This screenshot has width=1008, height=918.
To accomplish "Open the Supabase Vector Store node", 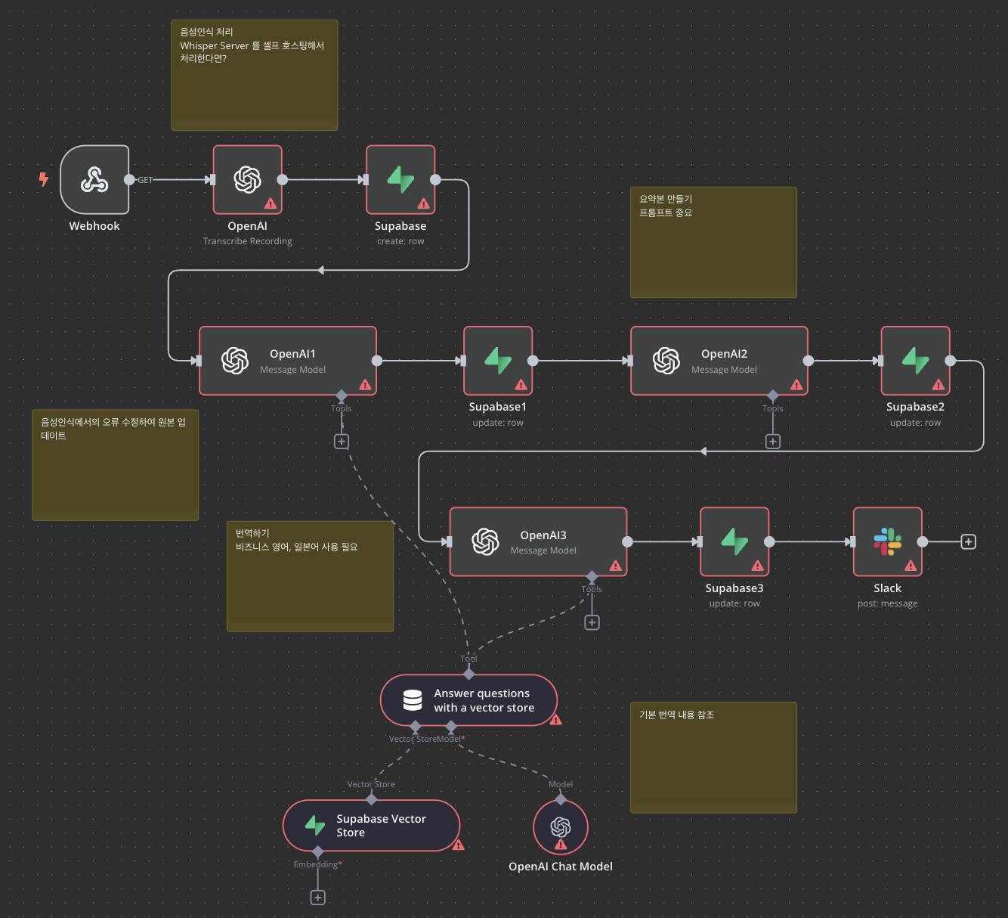I will click(x=371, y=826).
